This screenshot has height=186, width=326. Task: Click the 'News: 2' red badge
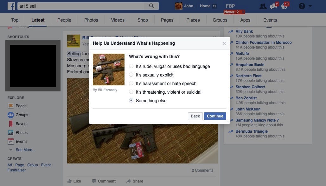(x=234, y=12)
